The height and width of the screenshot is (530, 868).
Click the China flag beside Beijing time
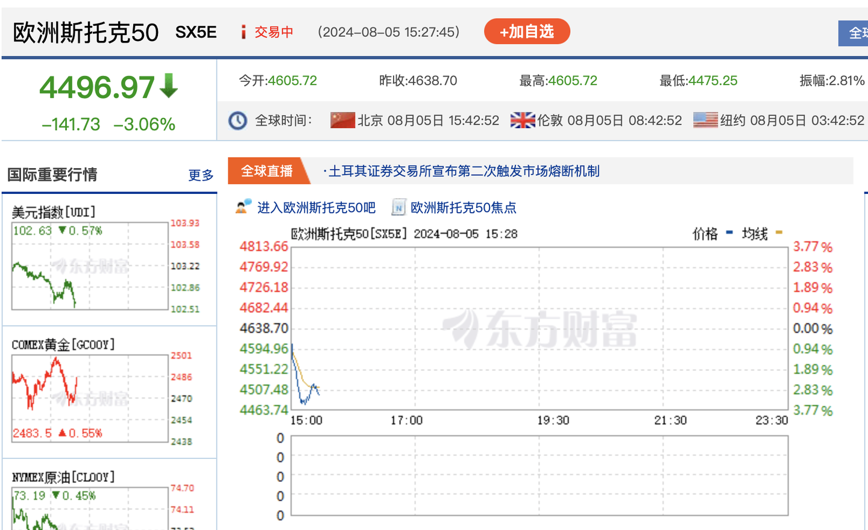342,120
